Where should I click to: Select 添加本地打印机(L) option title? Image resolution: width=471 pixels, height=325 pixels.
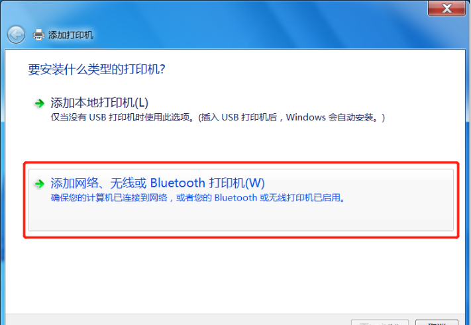(x=99, y=103)
